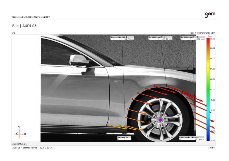
Task: Click the +19.81 mm deviation value
Action: coord(167,39)
